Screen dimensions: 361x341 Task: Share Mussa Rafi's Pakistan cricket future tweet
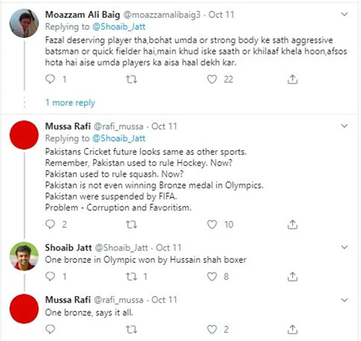[293, 225]
